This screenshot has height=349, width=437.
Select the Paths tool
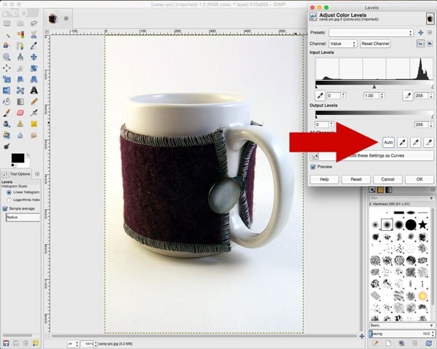click(20, 46)
